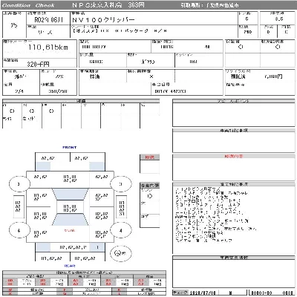Click the blue 'REAR' label below diagram
Viewport: 297px width, 297px height.
click(x=70, y=266)
